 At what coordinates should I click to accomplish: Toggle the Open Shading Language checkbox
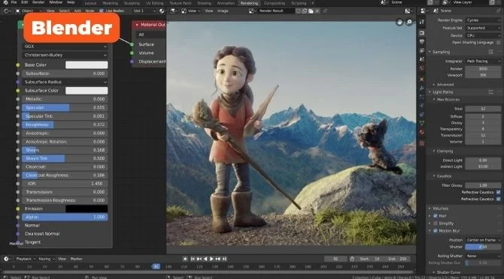tap(499, 42)
